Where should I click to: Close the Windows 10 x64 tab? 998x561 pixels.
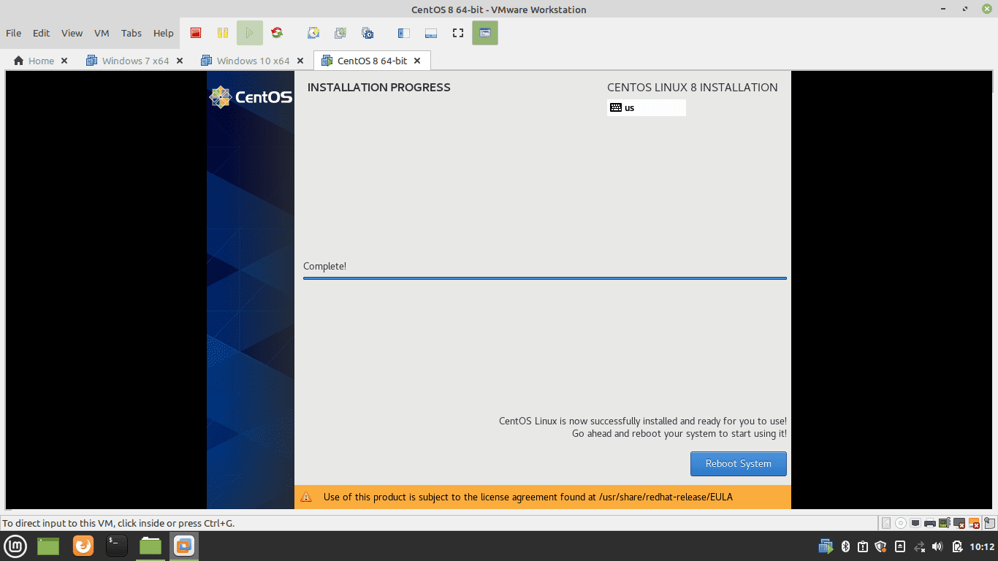tap(300, 61)
